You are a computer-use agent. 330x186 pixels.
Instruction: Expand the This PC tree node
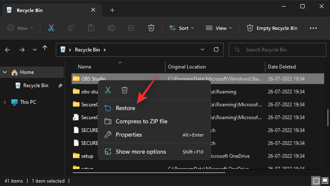(5, 102)
